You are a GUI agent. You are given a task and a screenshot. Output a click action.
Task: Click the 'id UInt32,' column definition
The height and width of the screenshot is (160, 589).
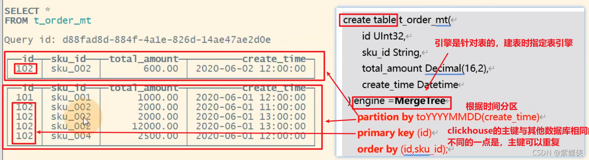pyautogui.click(x=383, y=36)
